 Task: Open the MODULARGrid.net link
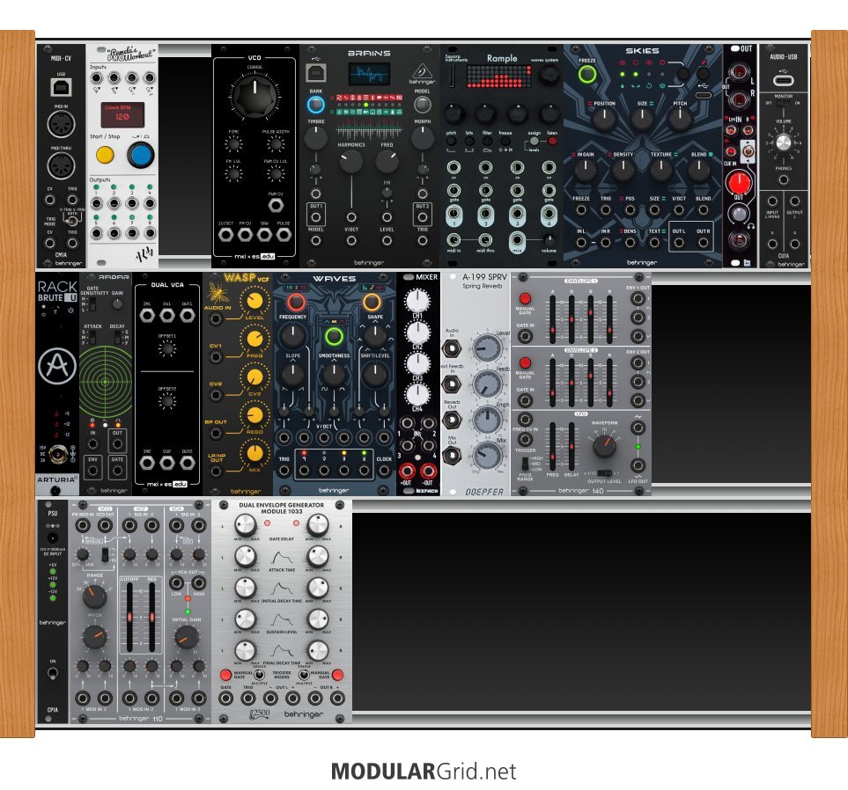[424, 772]
